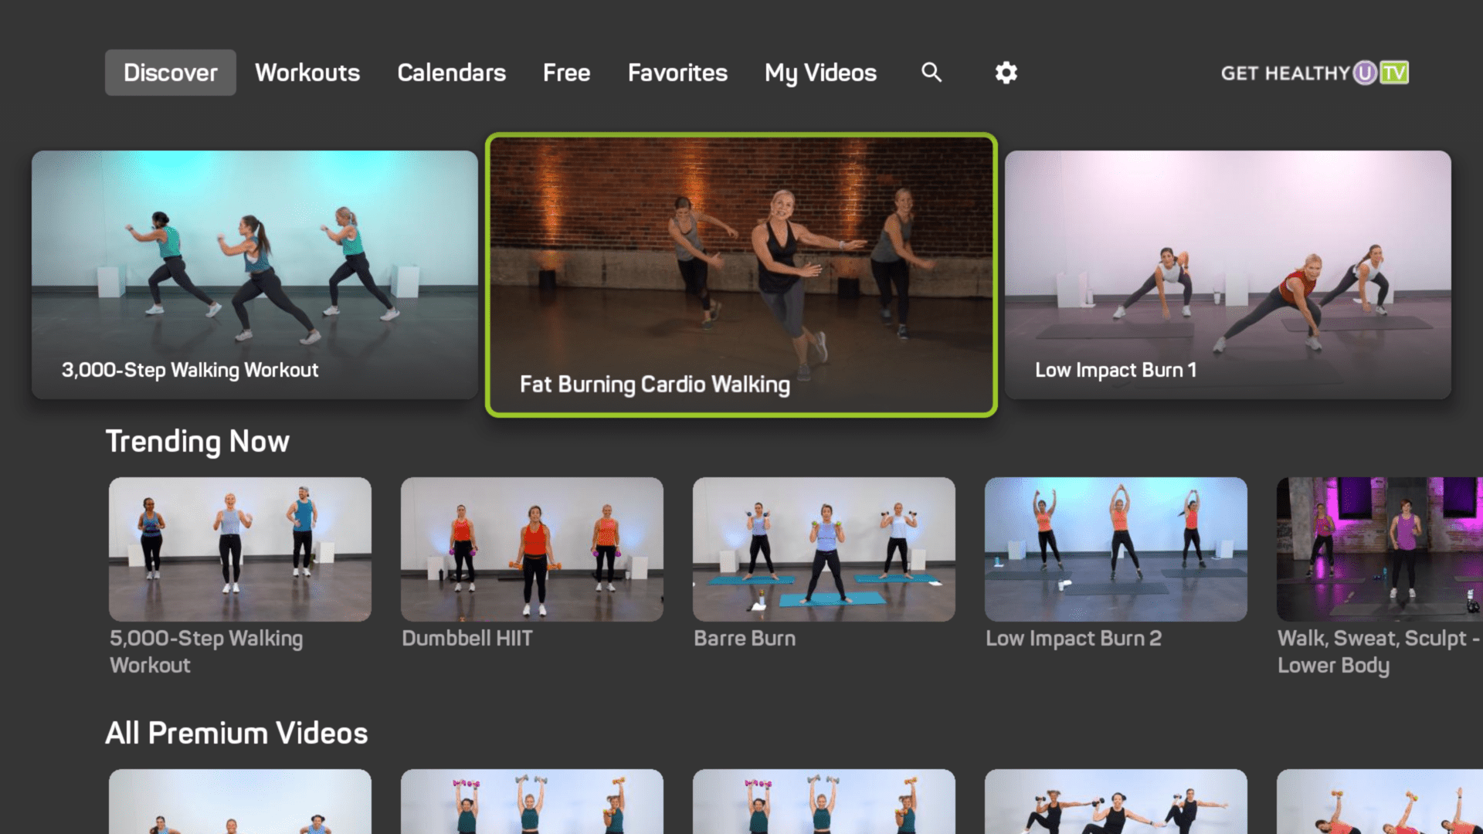Open the 5,000-Step Walking Workout

coord(239,549)
